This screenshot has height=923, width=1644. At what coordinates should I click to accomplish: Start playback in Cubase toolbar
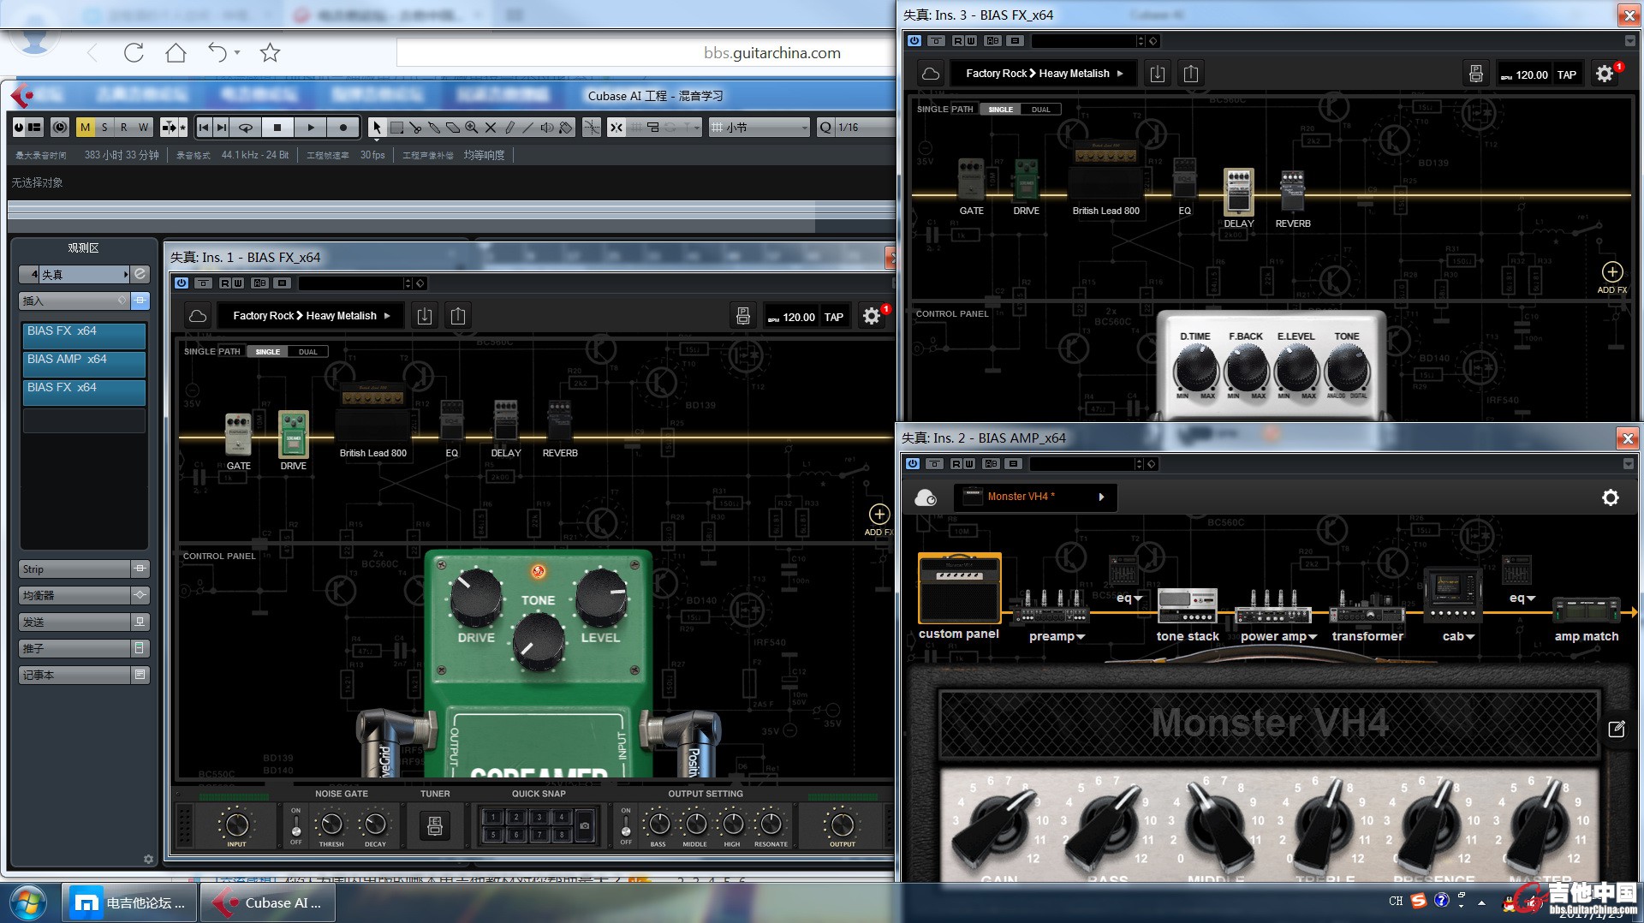click(311, 128)
